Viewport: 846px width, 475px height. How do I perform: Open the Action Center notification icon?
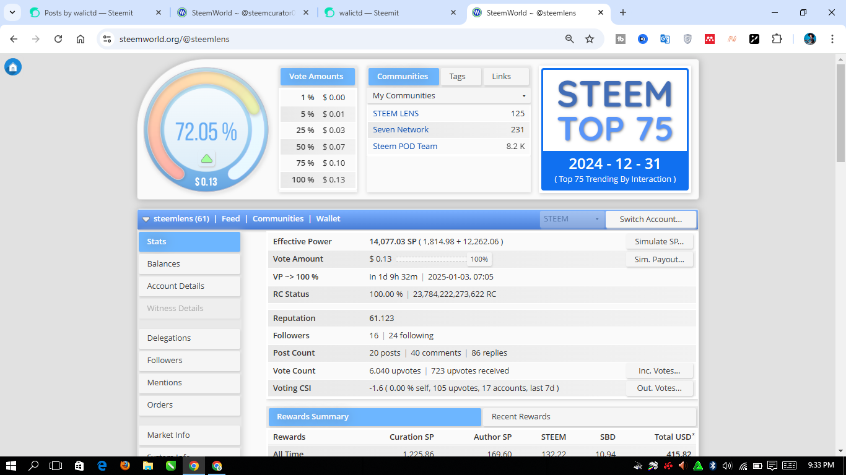coord(773,466)
